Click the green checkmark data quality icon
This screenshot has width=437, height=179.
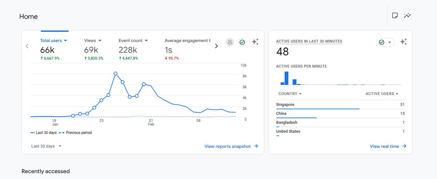tap(242, 42)
